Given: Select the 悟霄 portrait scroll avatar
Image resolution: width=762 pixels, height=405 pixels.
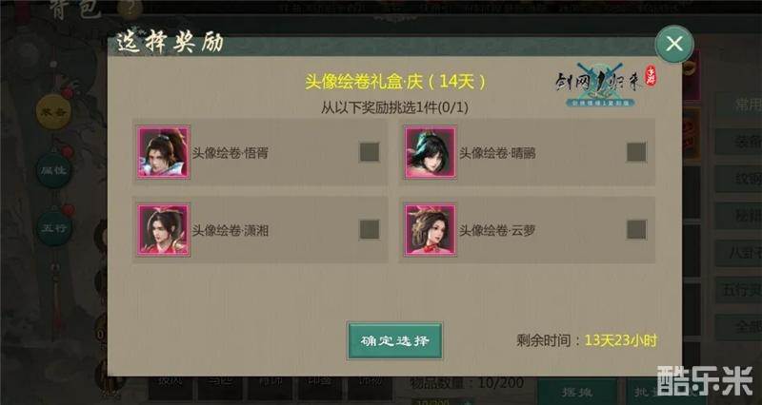Looking at the screenshot, I should pyautogui.click(x=163, y=152).
